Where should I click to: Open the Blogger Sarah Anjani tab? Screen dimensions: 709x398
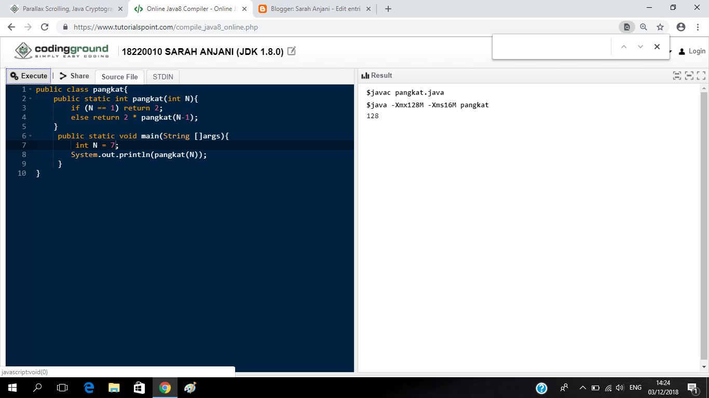pyautogui.click(x=311, y=9)
